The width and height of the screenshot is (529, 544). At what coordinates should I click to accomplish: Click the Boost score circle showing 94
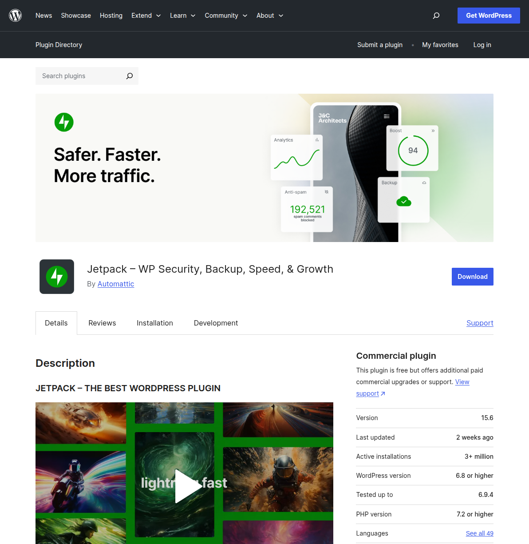click(412, 150)
